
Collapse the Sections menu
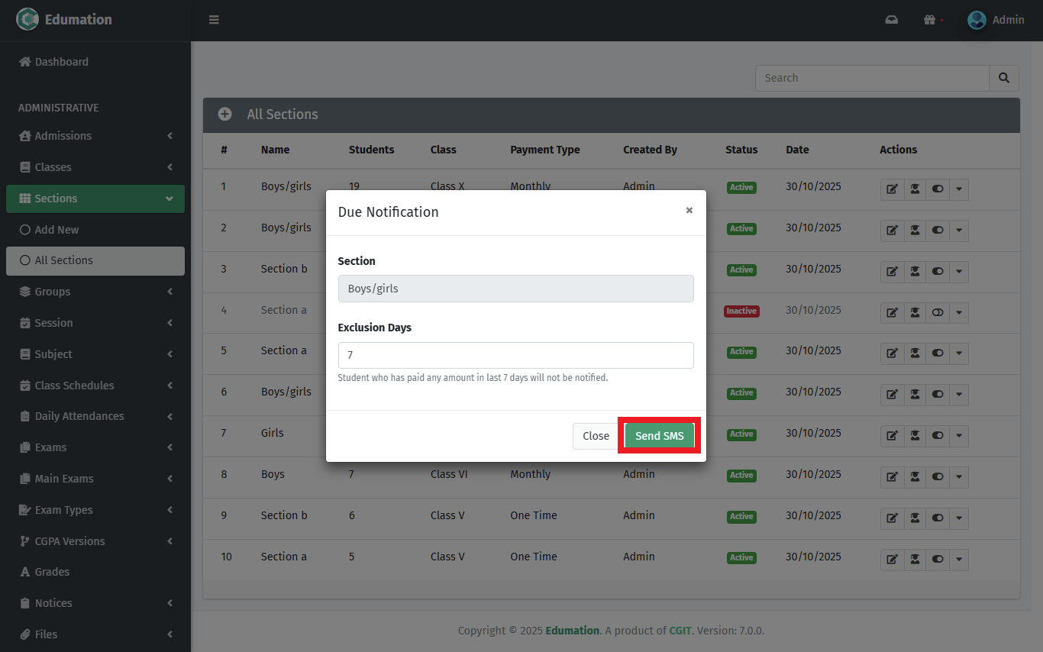95,199
